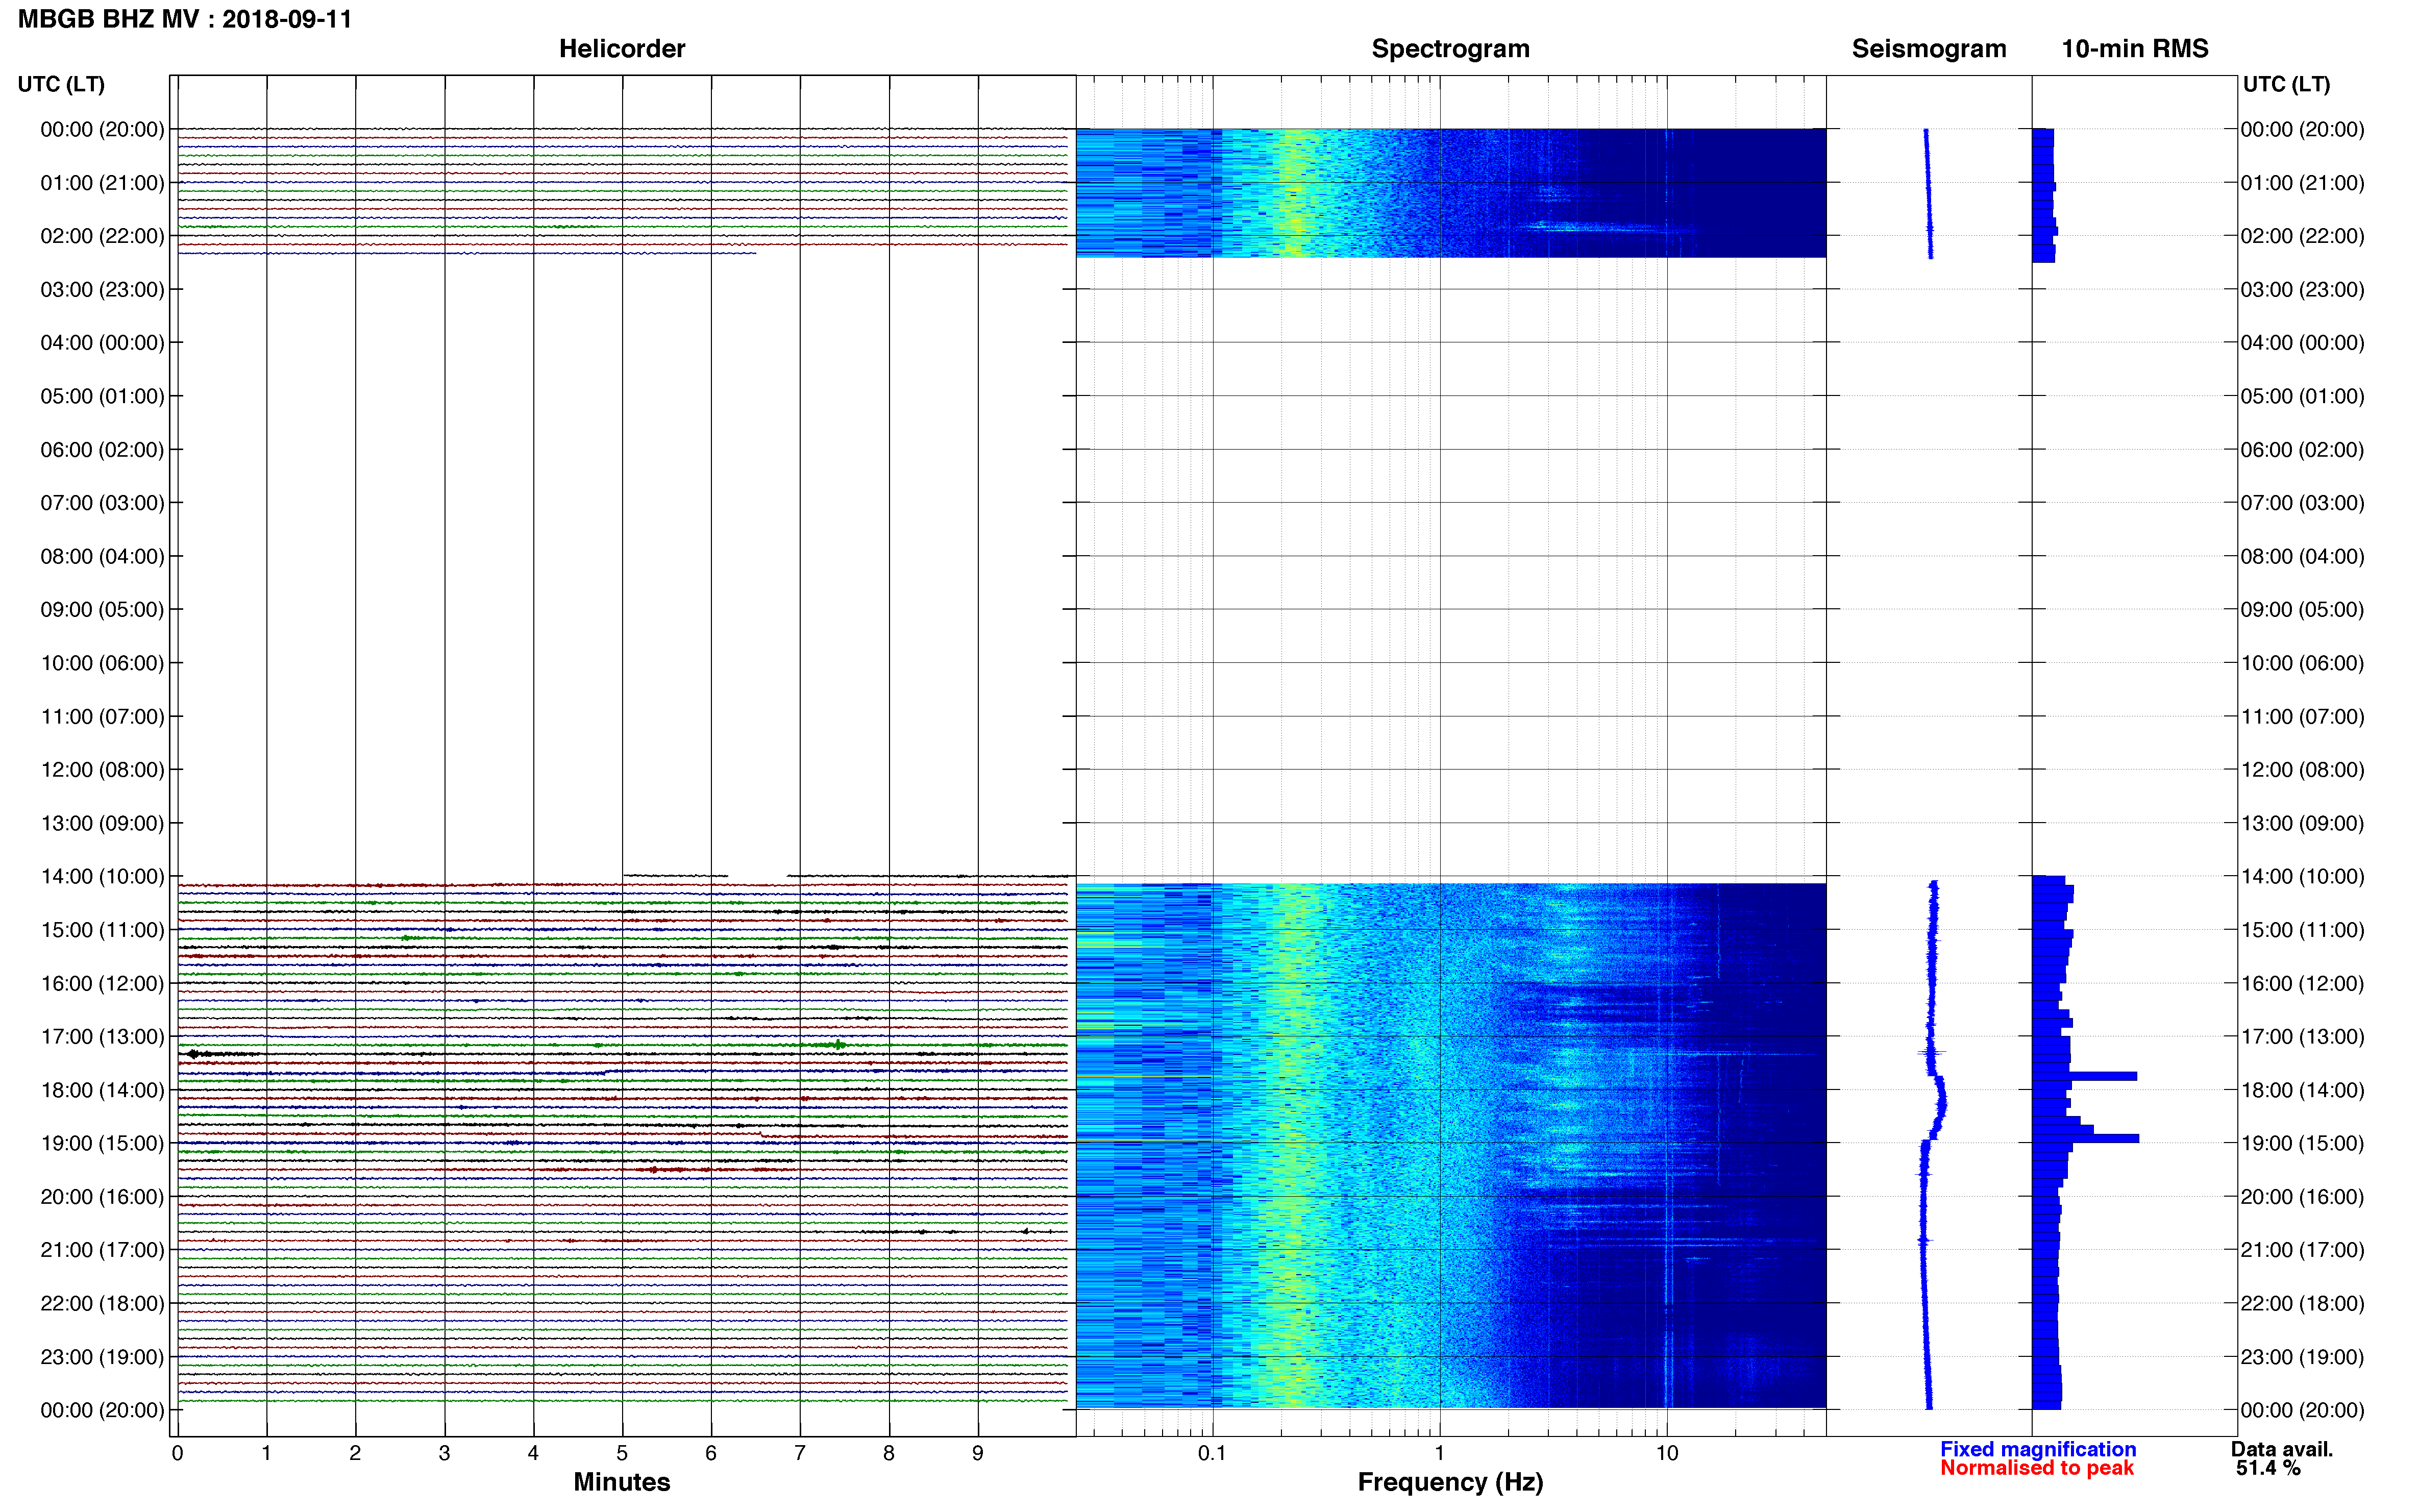
Task: Select left time label '10:00 (06:00)'
Action: pyautogui.click(x=102, y=663)
